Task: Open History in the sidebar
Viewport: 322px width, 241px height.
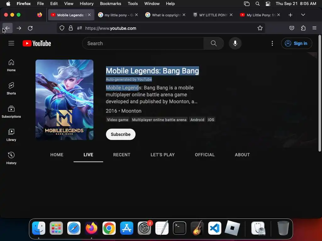Action: click(11, 158)
